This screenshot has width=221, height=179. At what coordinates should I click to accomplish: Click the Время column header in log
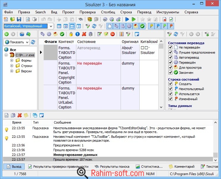click(21, 122)
